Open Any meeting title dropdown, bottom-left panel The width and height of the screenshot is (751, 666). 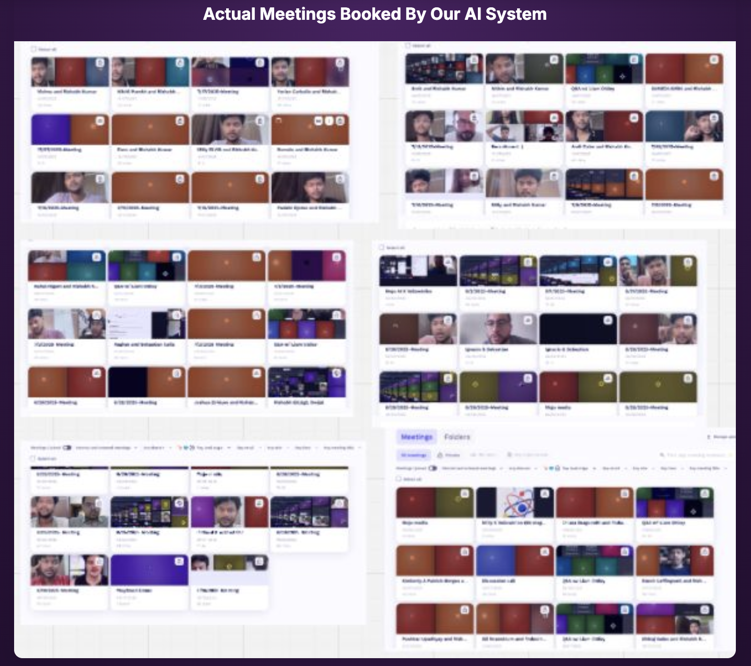click(x=342, y=448)
